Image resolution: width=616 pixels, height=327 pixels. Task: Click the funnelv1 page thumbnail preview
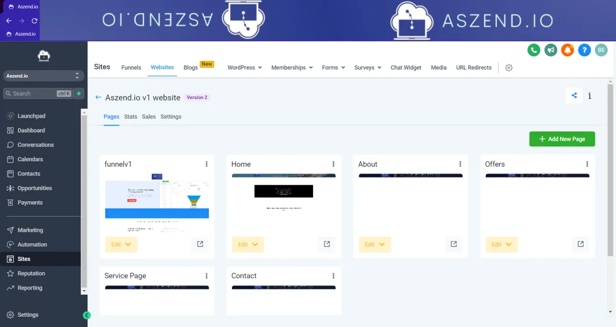157,203
